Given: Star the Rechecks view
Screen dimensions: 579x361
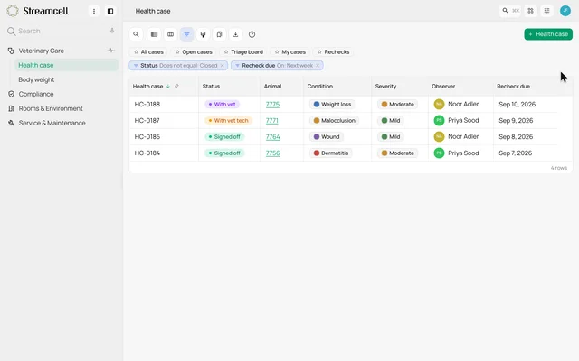Looking at the screenshot, I should tap(319, 52).
